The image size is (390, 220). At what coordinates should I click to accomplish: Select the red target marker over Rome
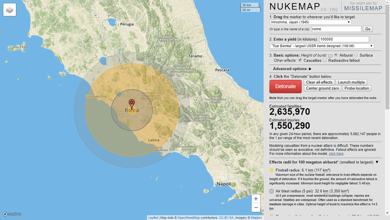point(132,102)
